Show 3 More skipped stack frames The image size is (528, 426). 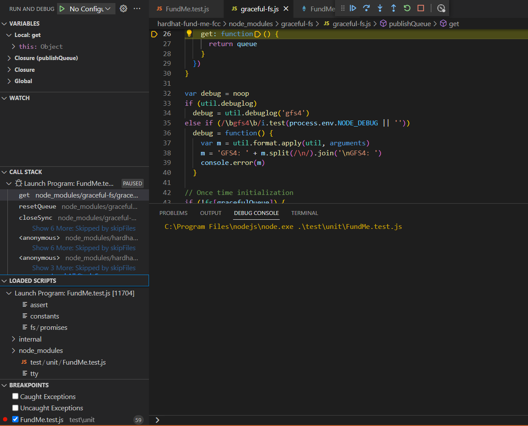(x=84, y=268)
